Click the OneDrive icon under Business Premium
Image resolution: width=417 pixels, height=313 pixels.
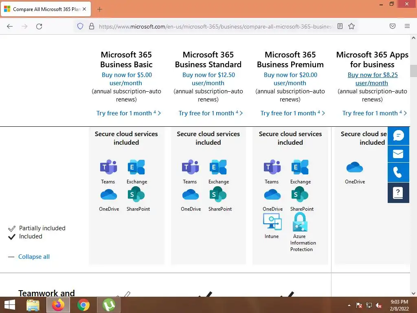272,194
